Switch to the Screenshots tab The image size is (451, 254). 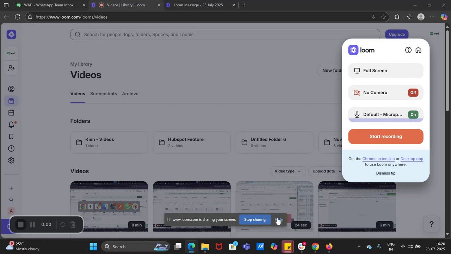104,93
